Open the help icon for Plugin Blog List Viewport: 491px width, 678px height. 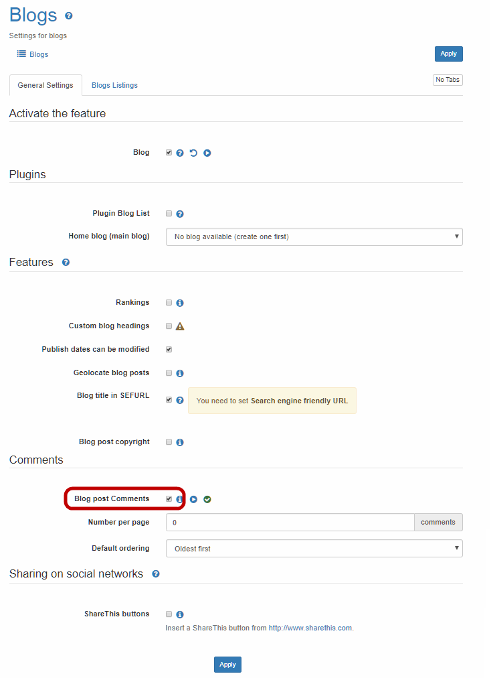point(180,214)
